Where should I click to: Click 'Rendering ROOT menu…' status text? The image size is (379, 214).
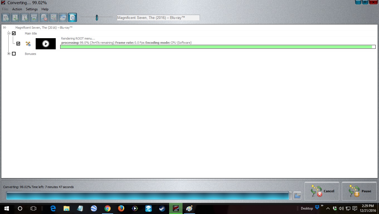pyautogui.click(x=78, y=38)
